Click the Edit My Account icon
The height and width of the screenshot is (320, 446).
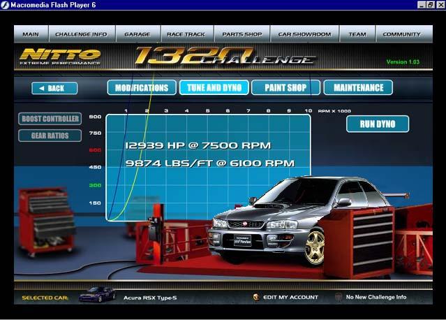click(256, 297)
